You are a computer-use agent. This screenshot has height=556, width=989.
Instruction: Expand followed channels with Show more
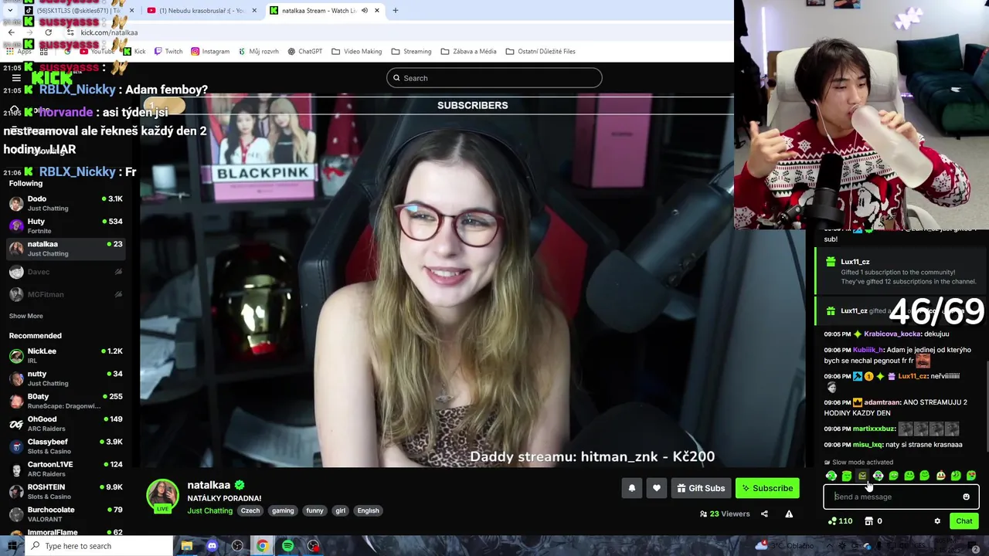click(x=25, y=316)
